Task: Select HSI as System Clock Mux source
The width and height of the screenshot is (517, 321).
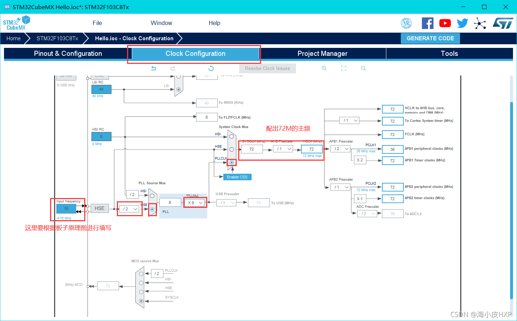Action: tap(231, 136)
